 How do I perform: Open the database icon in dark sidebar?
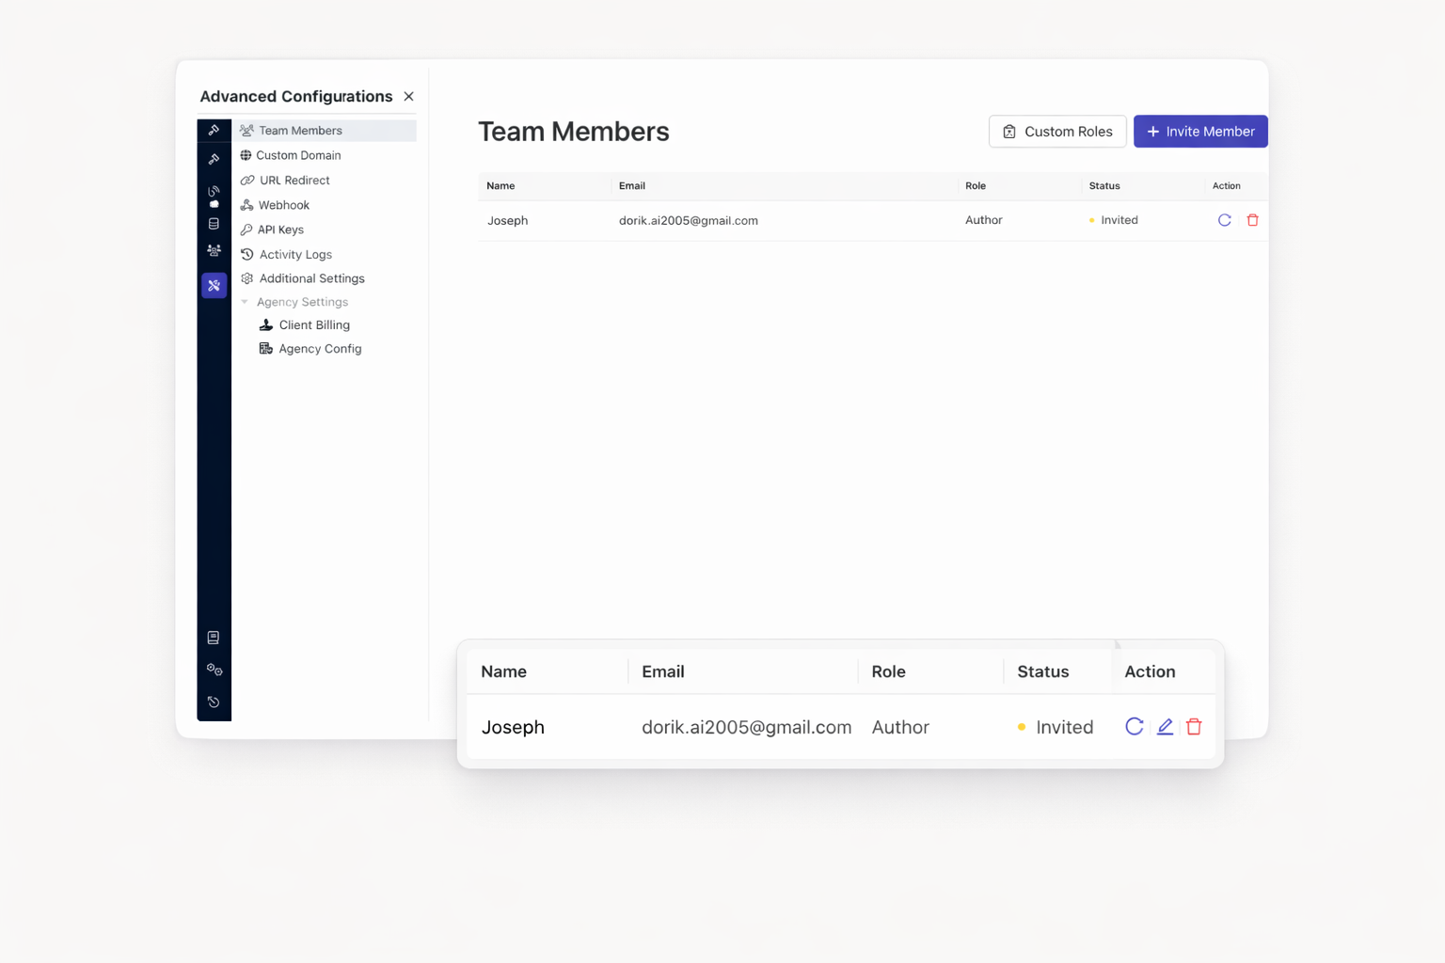click(214, 224)
